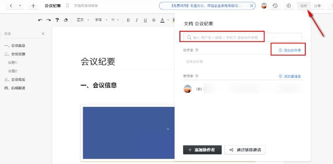The width and height of the screenshot is (333, 164).
Task: Click the 免费试用 石墨办公 promotion banner
Action: pyautogui.click(x=207, y=6)
